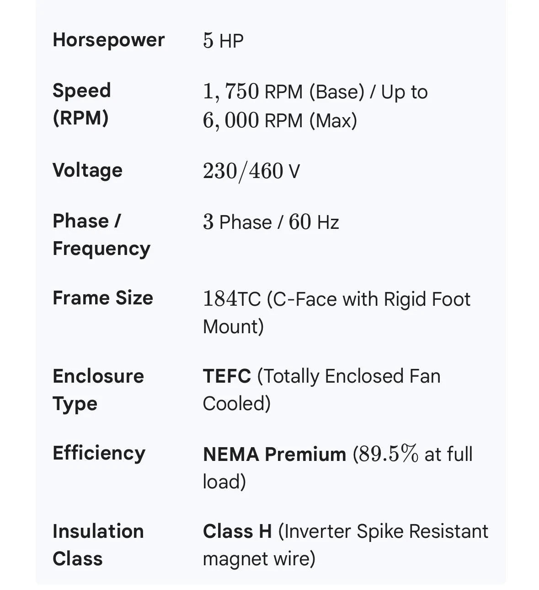Image resolution: width=539 pixels, height=590 pixels.
Task: Click the Phase / Frequency label
Action: pyautogui.click(x=101, y=235)
